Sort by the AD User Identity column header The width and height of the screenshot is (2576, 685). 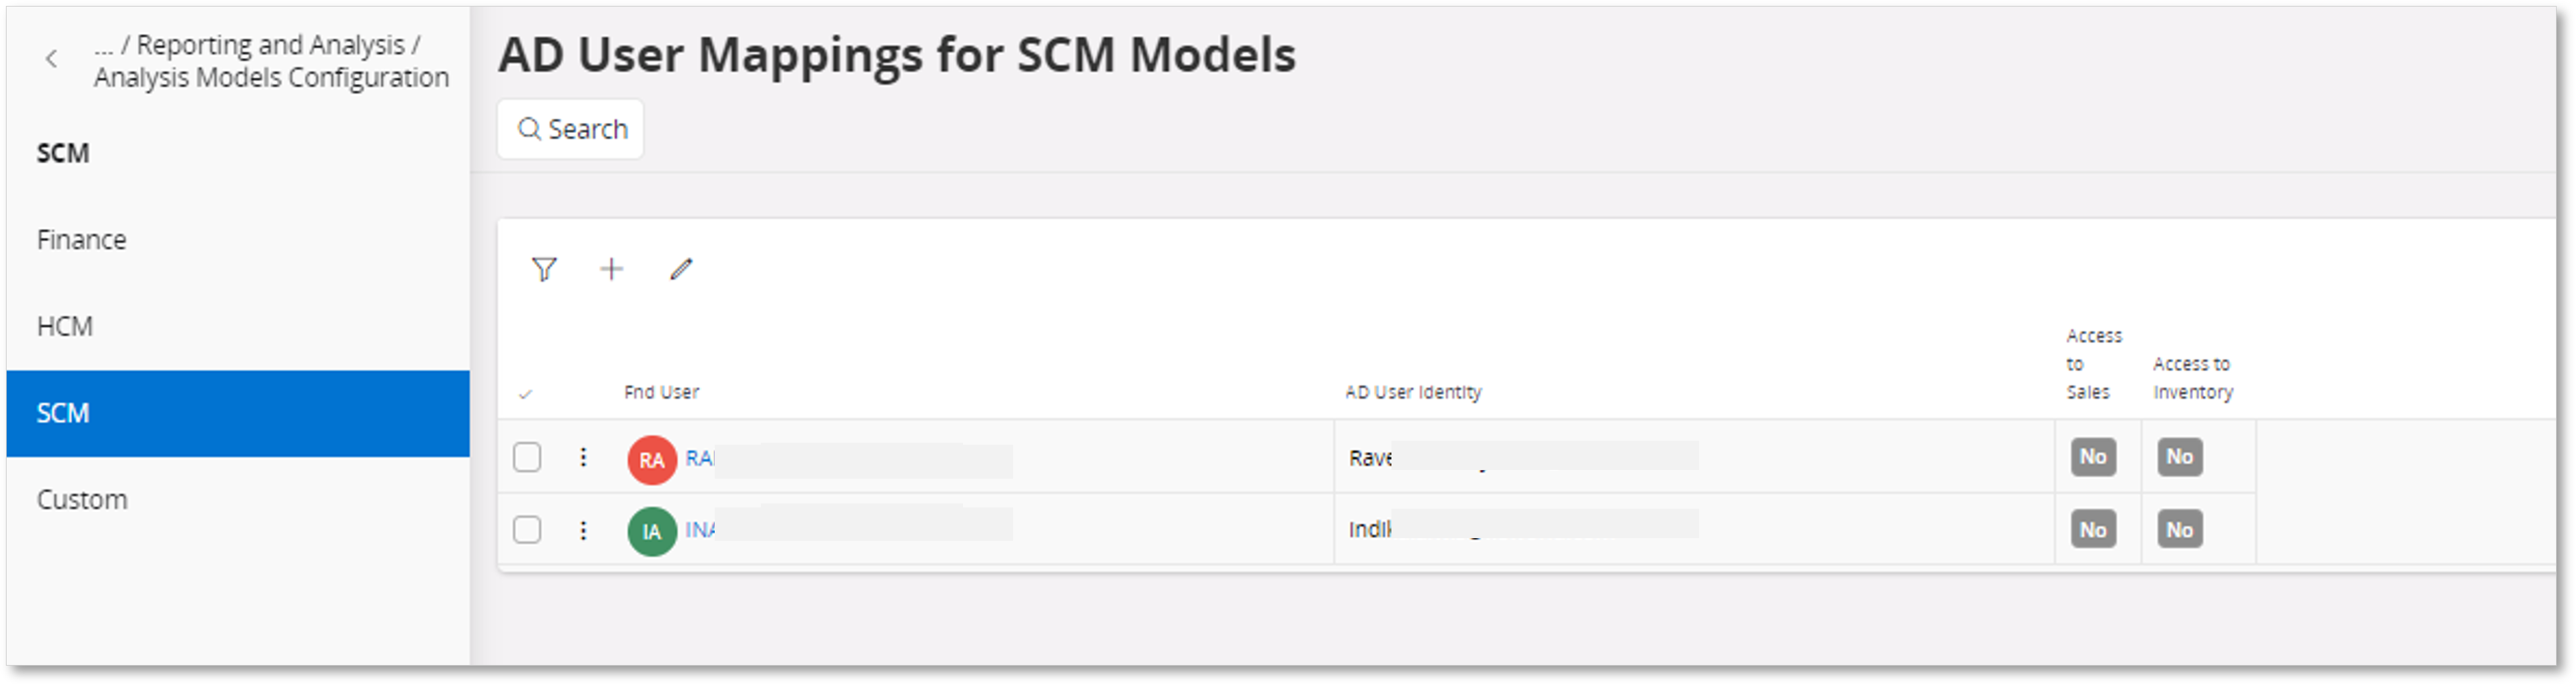point(1412,392)
